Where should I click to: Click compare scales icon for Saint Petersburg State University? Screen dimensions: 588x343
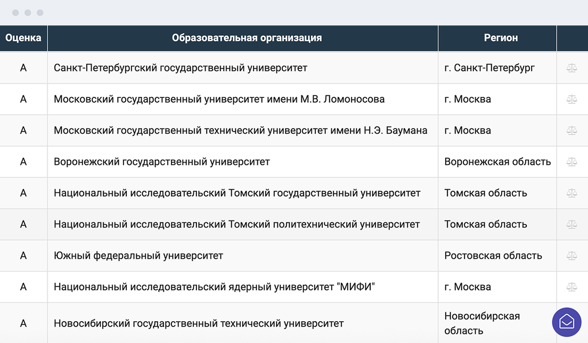[x=571, y=68]
